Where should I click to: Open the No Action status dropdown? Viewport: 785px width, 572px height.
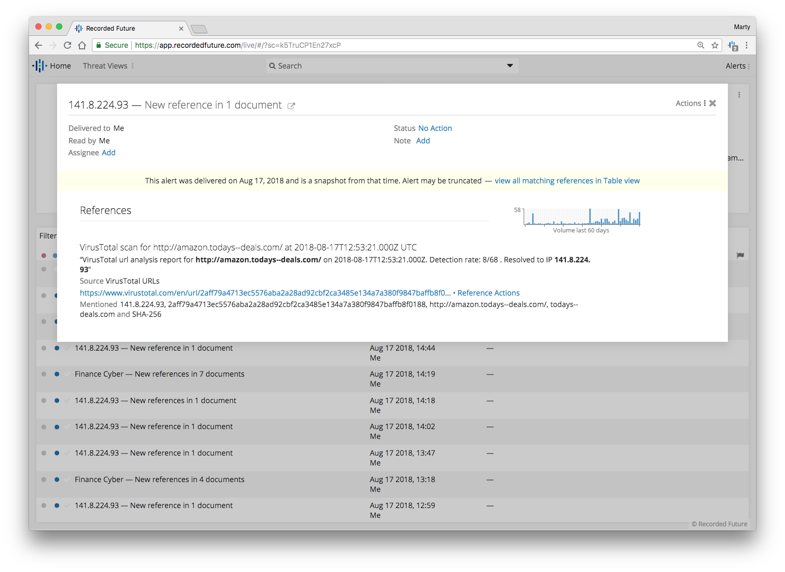[x=435, y=128]
